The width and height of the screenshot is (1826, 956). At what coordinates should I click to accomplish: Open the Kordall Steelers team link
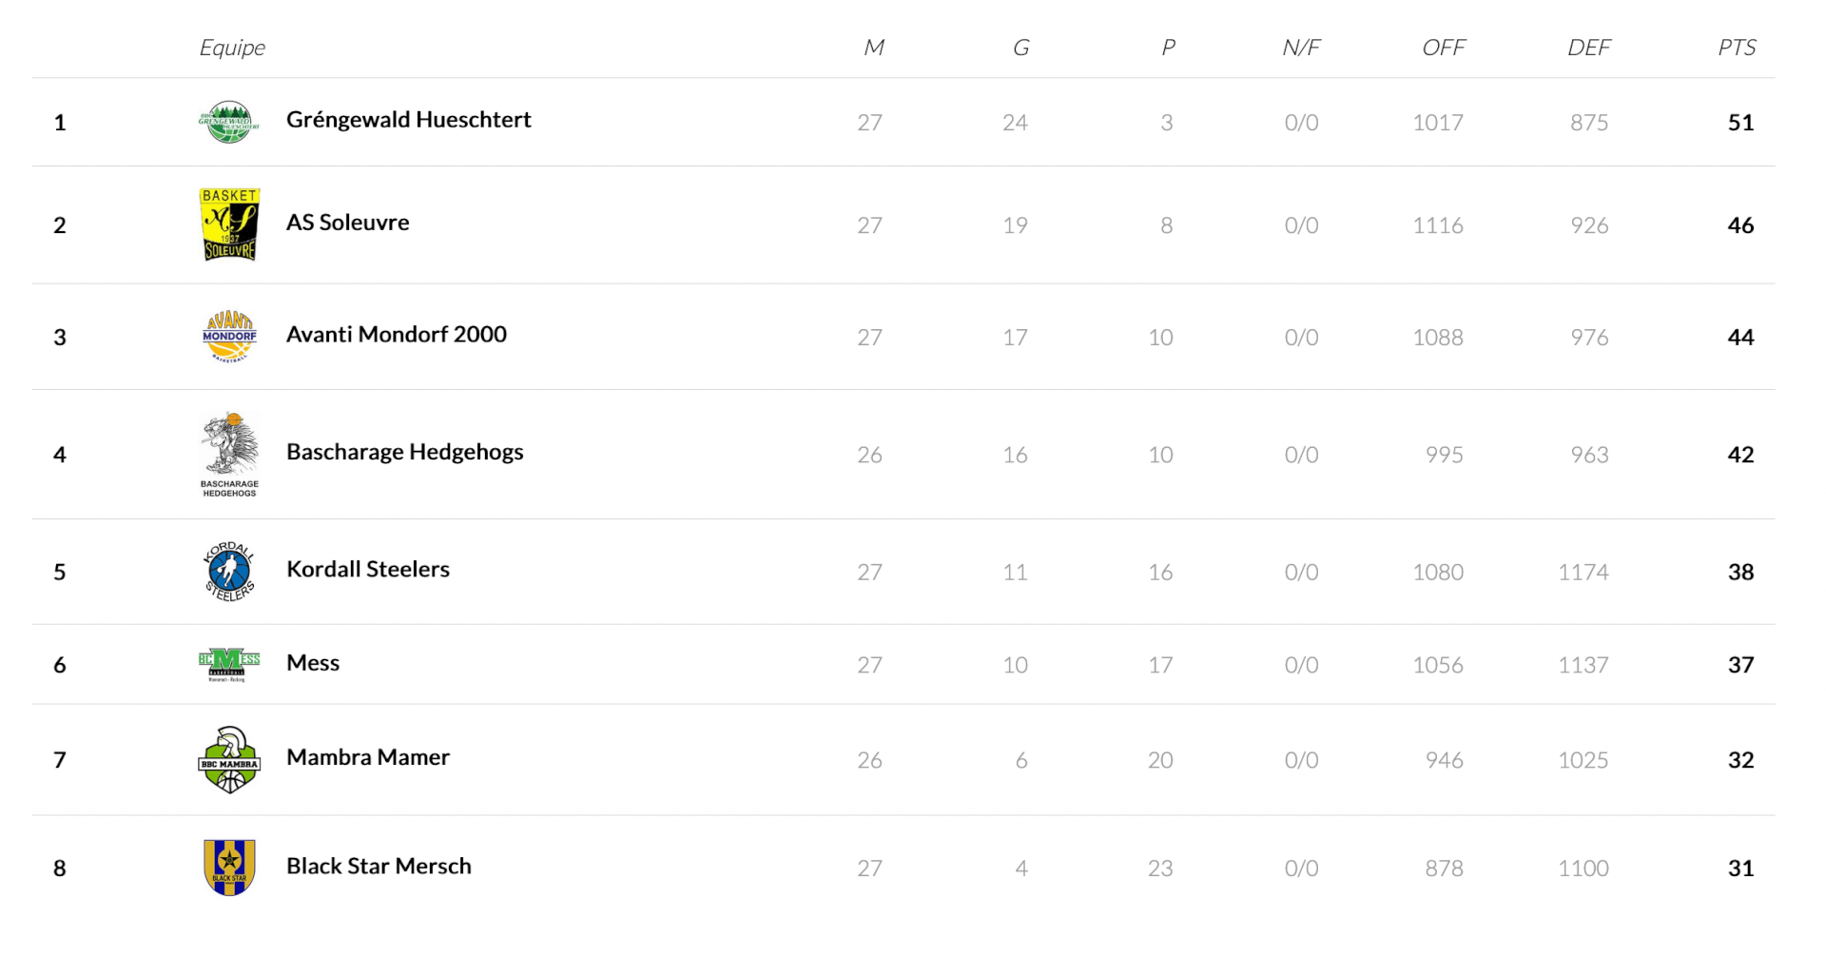click(367, 569)
